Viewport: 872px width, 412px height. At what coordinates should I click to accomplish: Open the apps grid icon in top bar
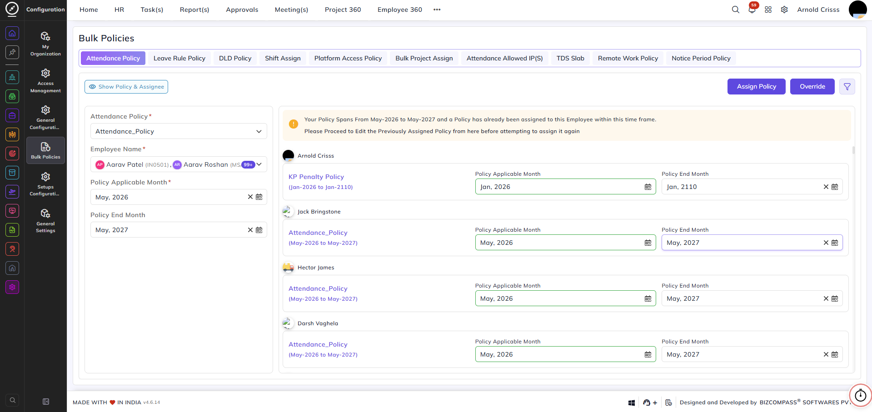coord(768,10)
